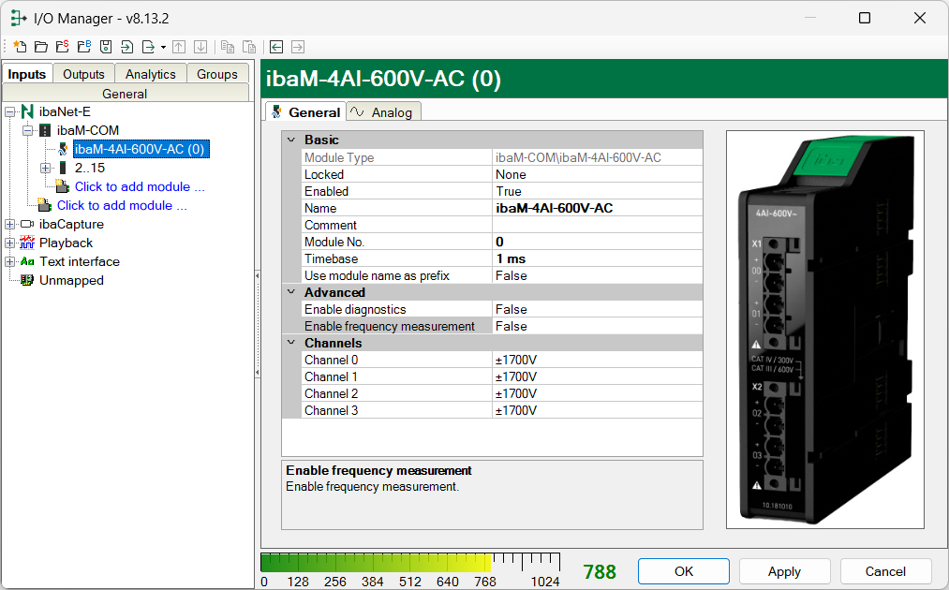The image size is (949, 590).
Task: Click the Text interface Aa icon
Action: (x=27, y=261)
